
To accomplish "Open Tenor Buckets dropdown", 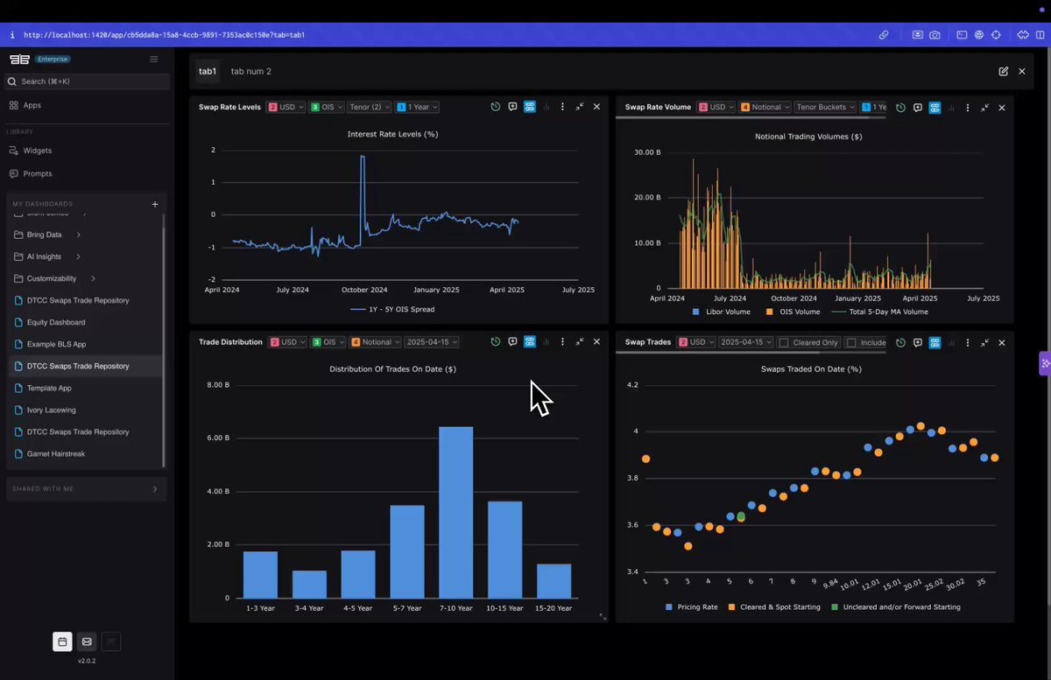I will (x=826, y=107).
